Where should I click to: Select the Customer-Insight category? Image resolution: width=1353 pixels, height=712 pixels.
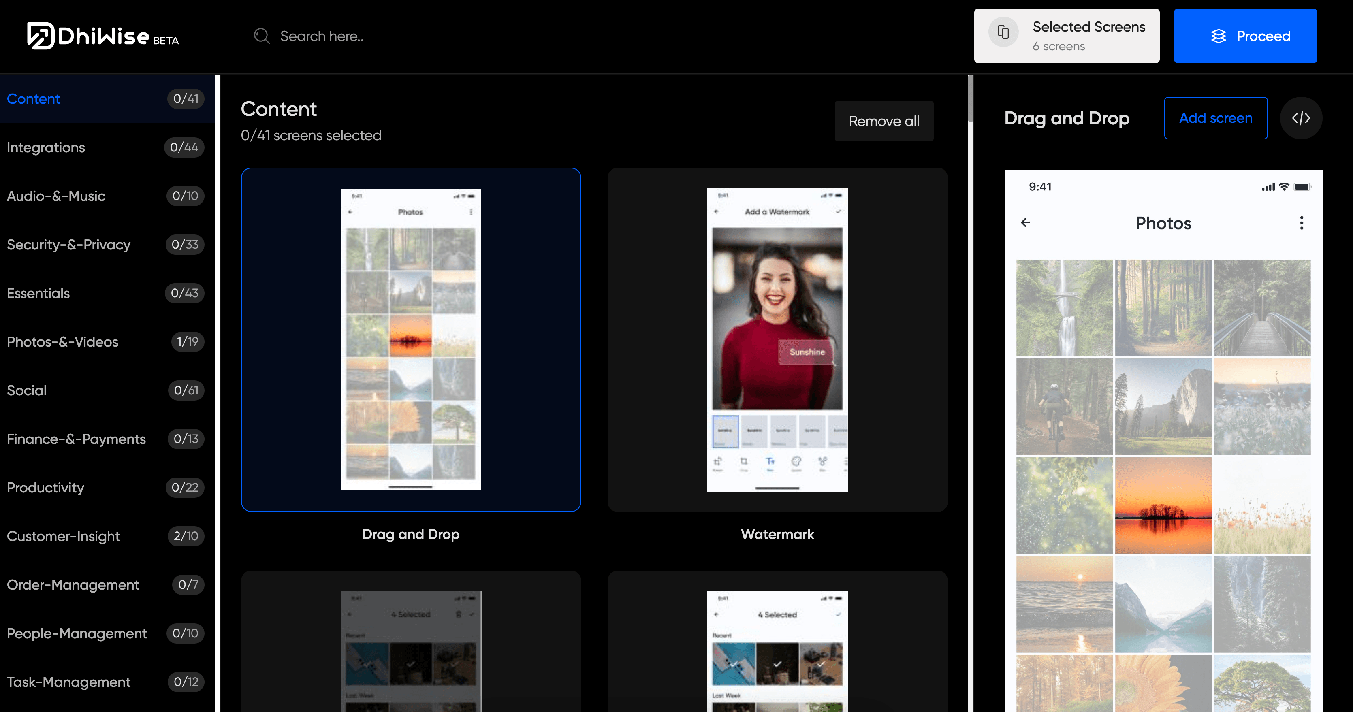[107, 536]
